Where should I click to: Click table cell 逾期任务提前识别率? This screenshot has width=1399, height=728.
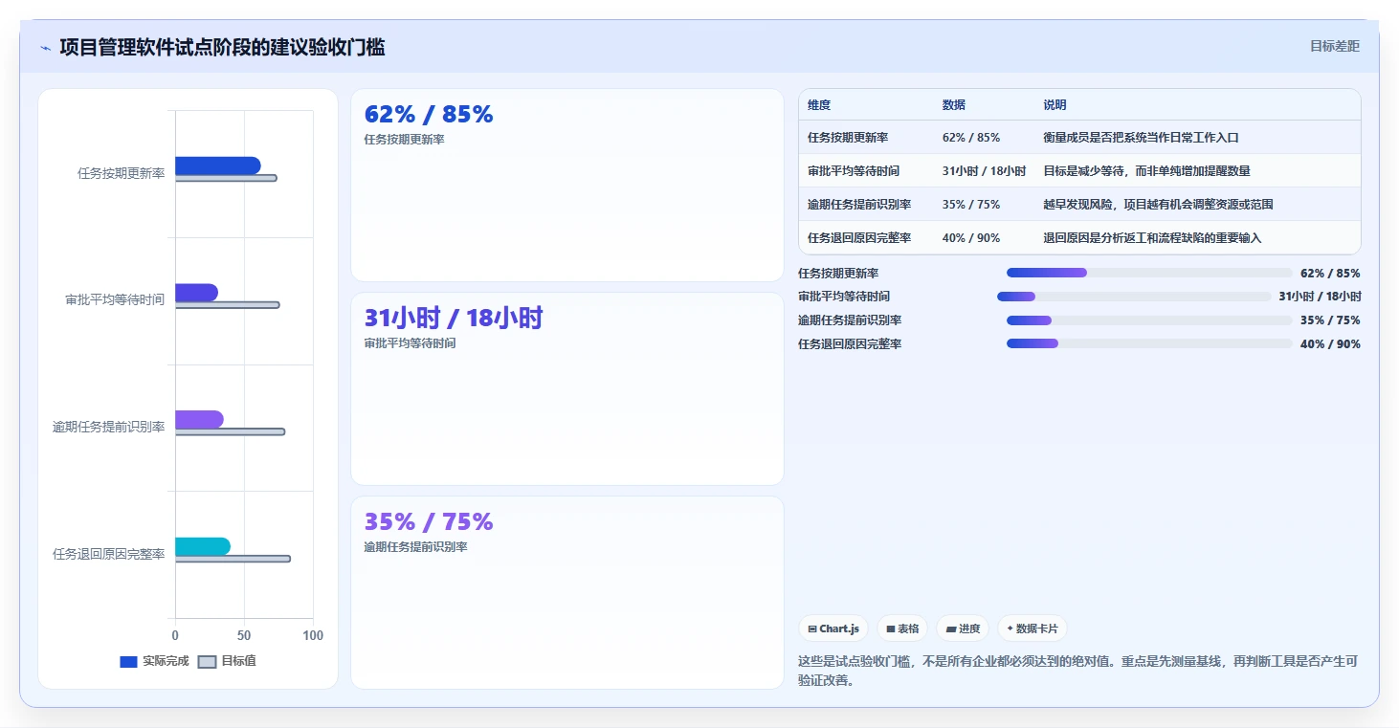859,205
